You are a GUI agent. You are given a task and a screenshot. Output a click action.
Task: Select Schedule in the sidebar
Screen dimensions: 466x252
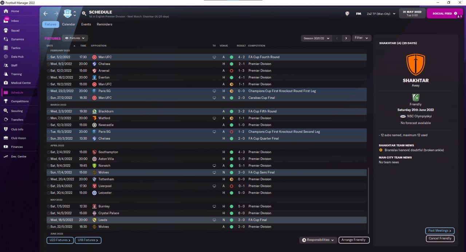pos(19,93)
